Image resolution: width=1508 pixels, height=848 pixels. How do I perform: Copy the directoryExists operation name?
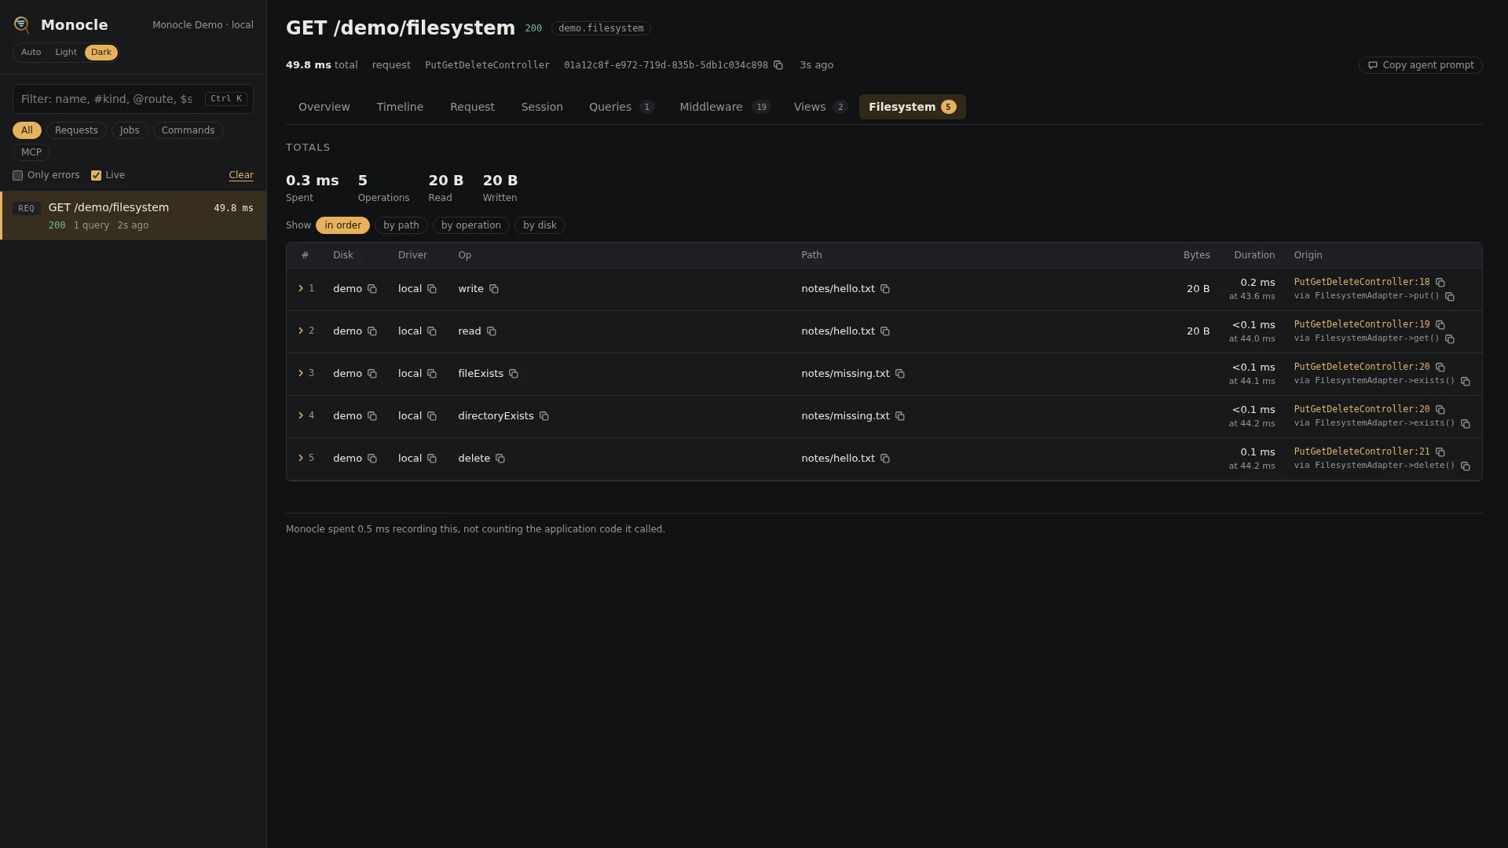(x=544, y=416)
